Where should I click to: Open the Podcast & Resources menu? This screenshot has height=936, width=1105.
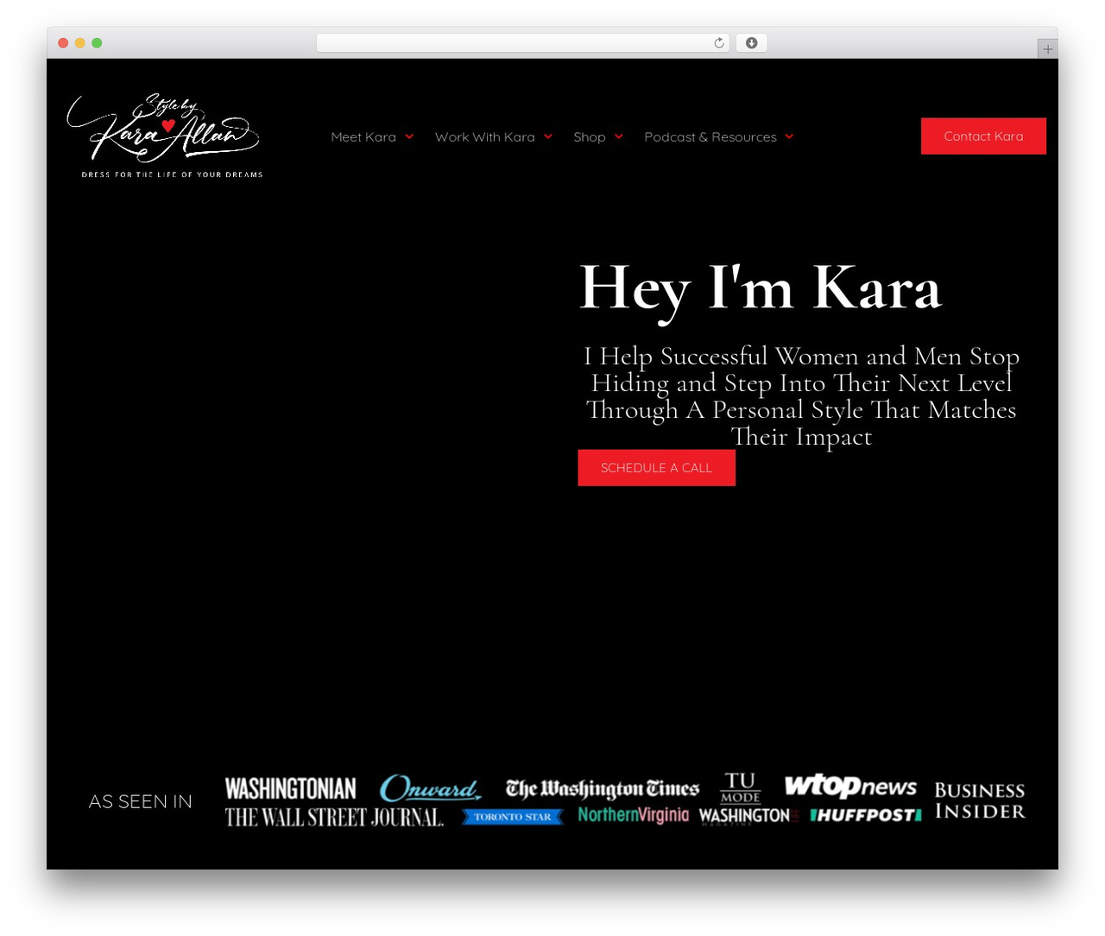tap(710, 136)
